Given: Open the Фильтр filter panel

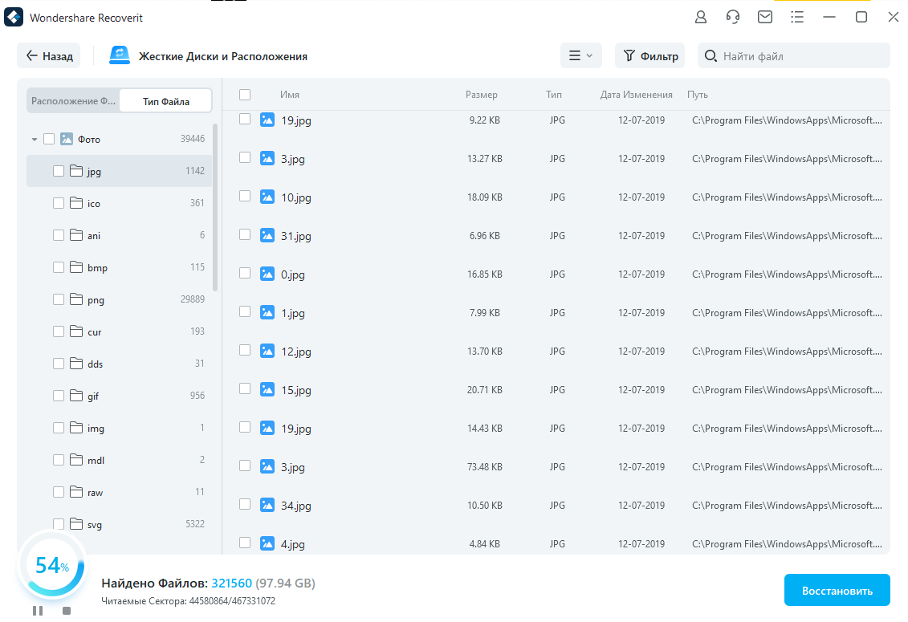Looking at the screenshot, I should [649, 55].
